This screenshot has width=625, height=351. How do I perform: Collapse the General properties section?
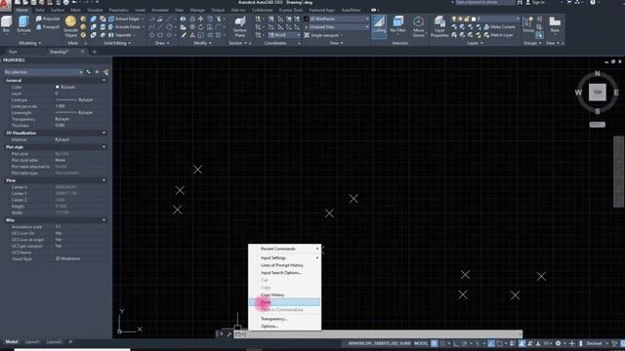tap(104, 80)
